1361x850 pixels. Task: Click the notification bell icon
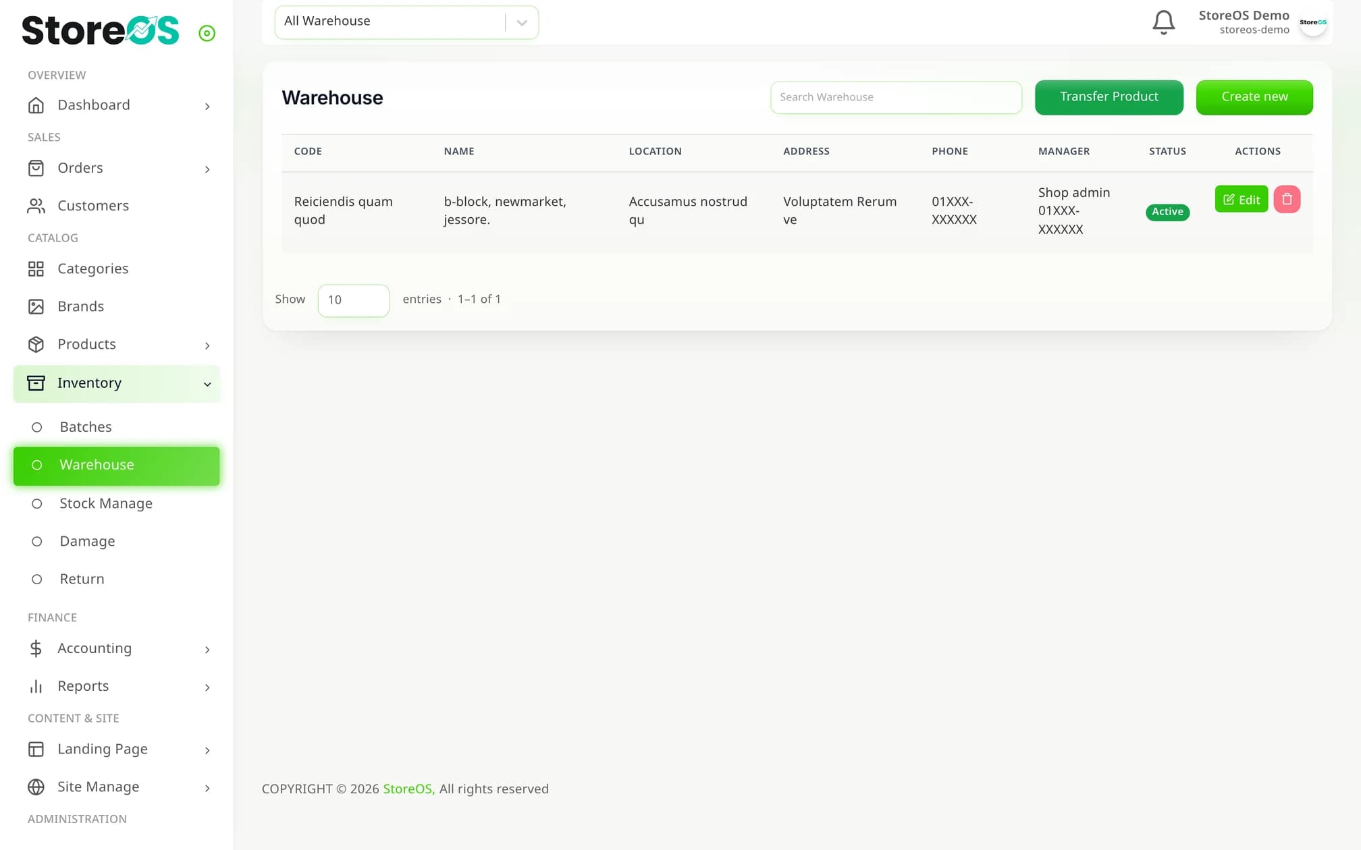(x=1163, y=22)
